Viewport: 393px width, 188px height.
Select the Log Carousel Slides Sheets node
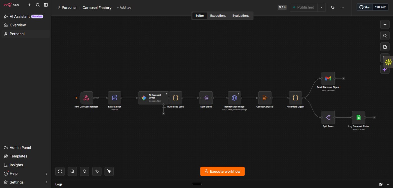pyautogui.click(x=358, y=118)
